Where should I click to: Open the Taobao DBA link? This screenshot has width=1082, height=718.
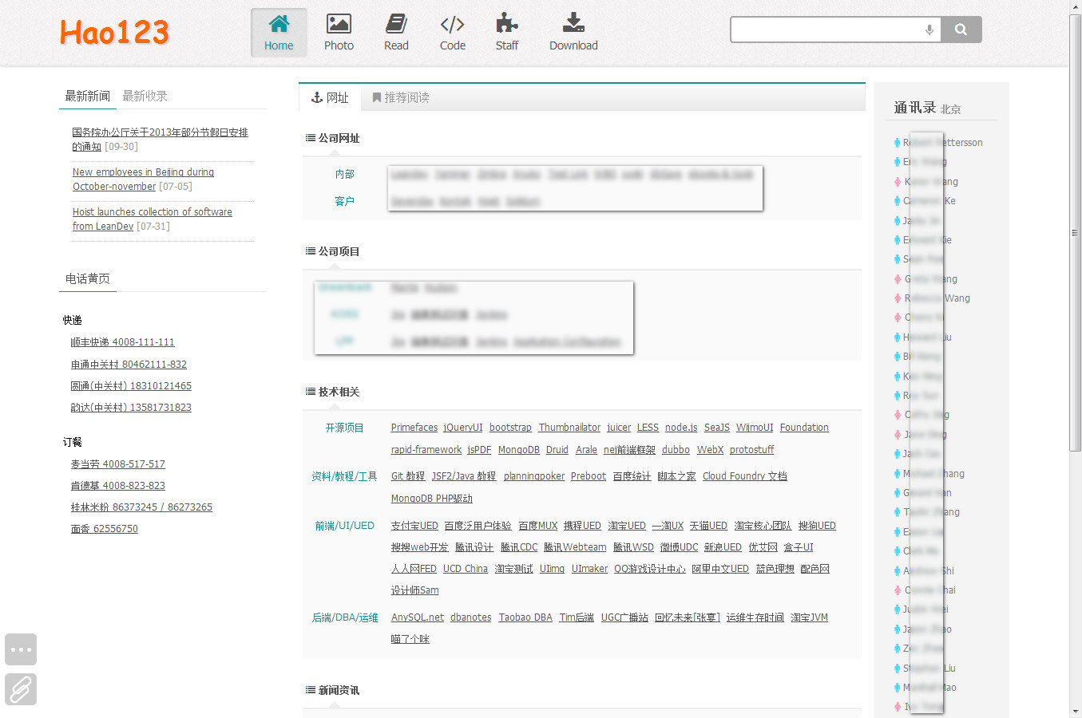525,617
